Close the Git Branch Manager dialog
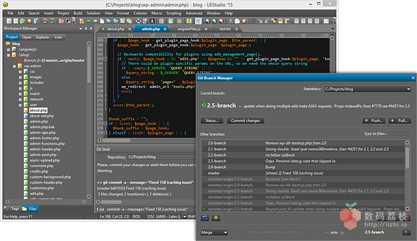The width and height of the screenshot is (417, 241). tap(413, 78)
